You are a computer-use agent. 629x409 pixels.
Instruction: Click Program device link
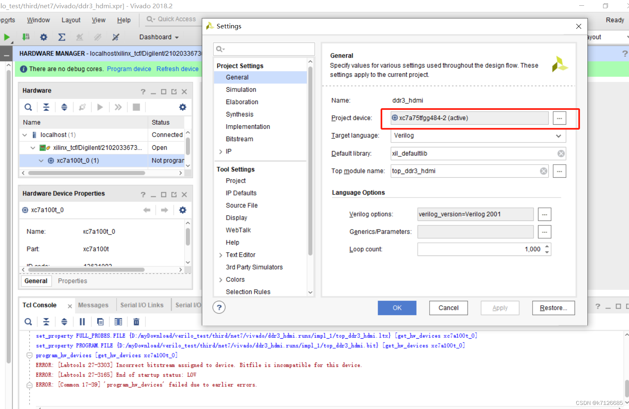129,69
